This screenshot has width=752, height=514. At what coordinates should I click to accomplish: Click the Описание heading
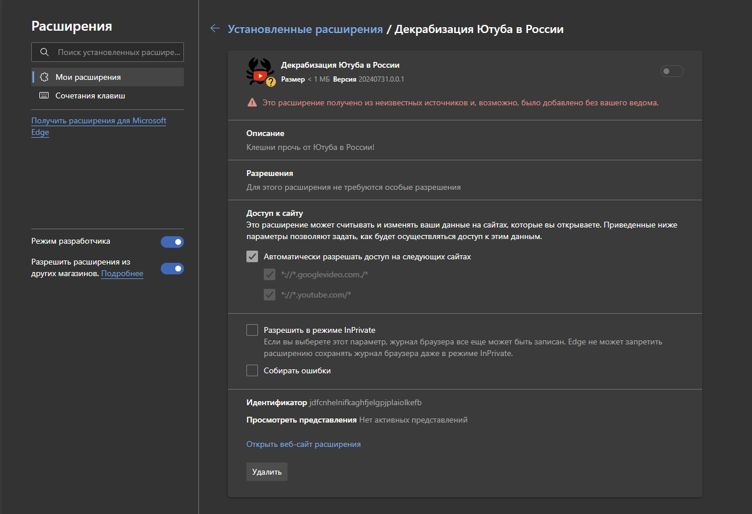point(266,133)
